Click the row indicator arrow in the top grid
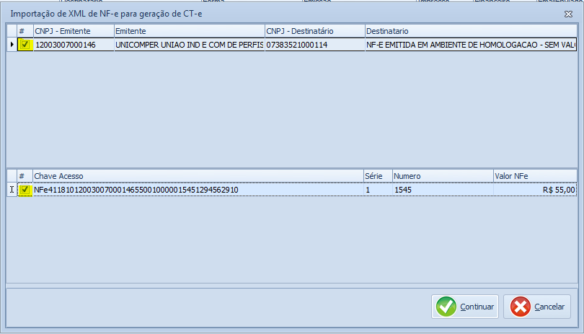This screenshot has width=584, height=334. [12, 45]
